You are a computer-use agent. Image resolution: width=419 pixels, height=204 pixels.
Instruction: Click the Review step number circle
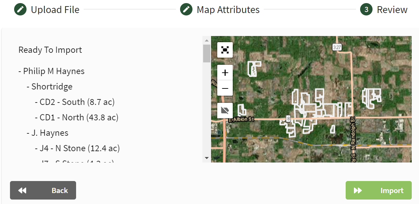pyautogui.click(x=366, y=10)
